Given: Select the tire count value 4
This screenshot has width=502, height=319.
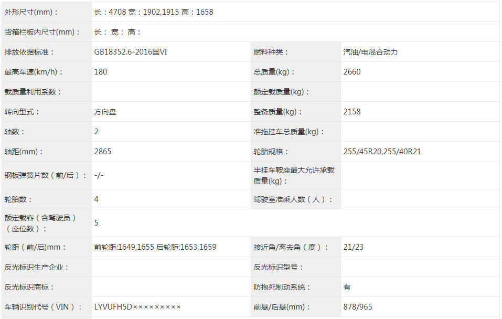Looking at the screenshot, I should [94, 199].
